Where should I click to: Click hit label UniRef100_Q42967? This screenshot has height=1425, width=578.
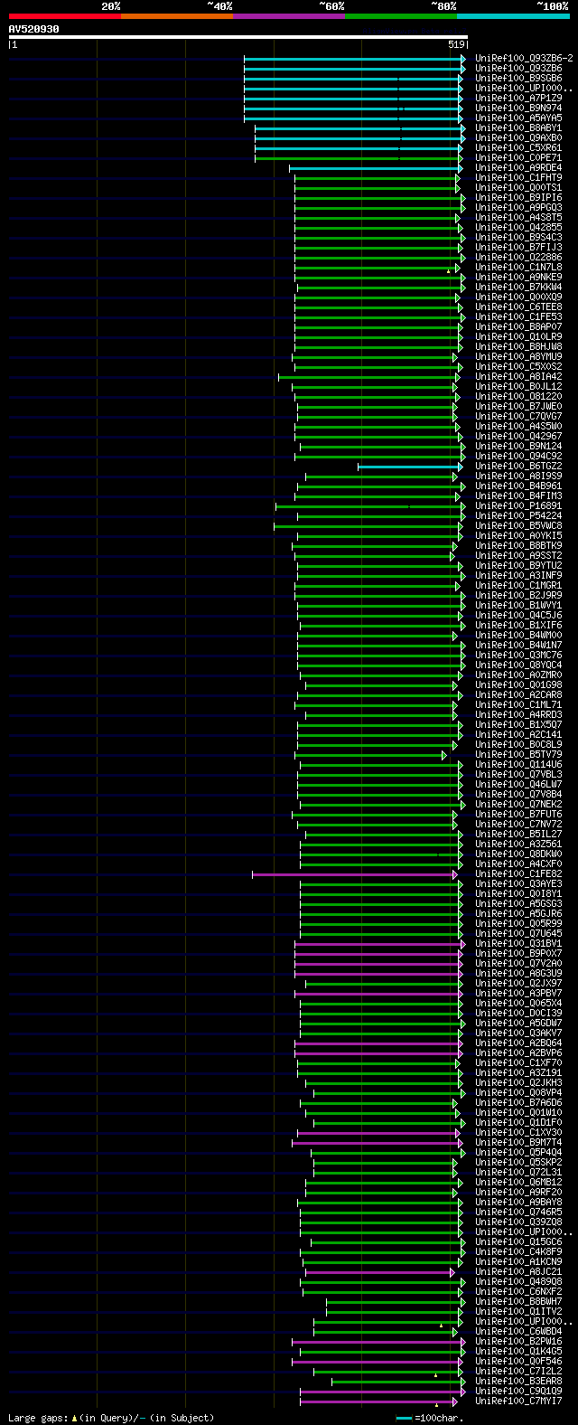[518, 436]
